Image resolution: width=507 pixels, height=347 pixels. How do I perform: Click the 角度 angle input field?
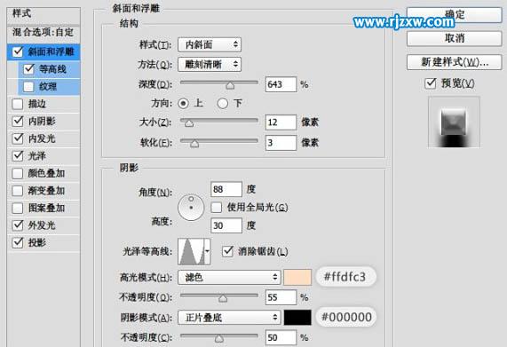[226, 189]
